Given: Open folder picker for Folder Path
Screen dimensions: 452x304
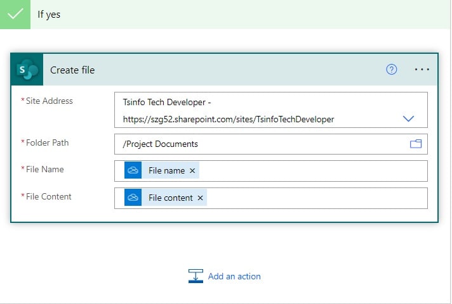Looking at the screenshot, I should click(x=416, y=144).
